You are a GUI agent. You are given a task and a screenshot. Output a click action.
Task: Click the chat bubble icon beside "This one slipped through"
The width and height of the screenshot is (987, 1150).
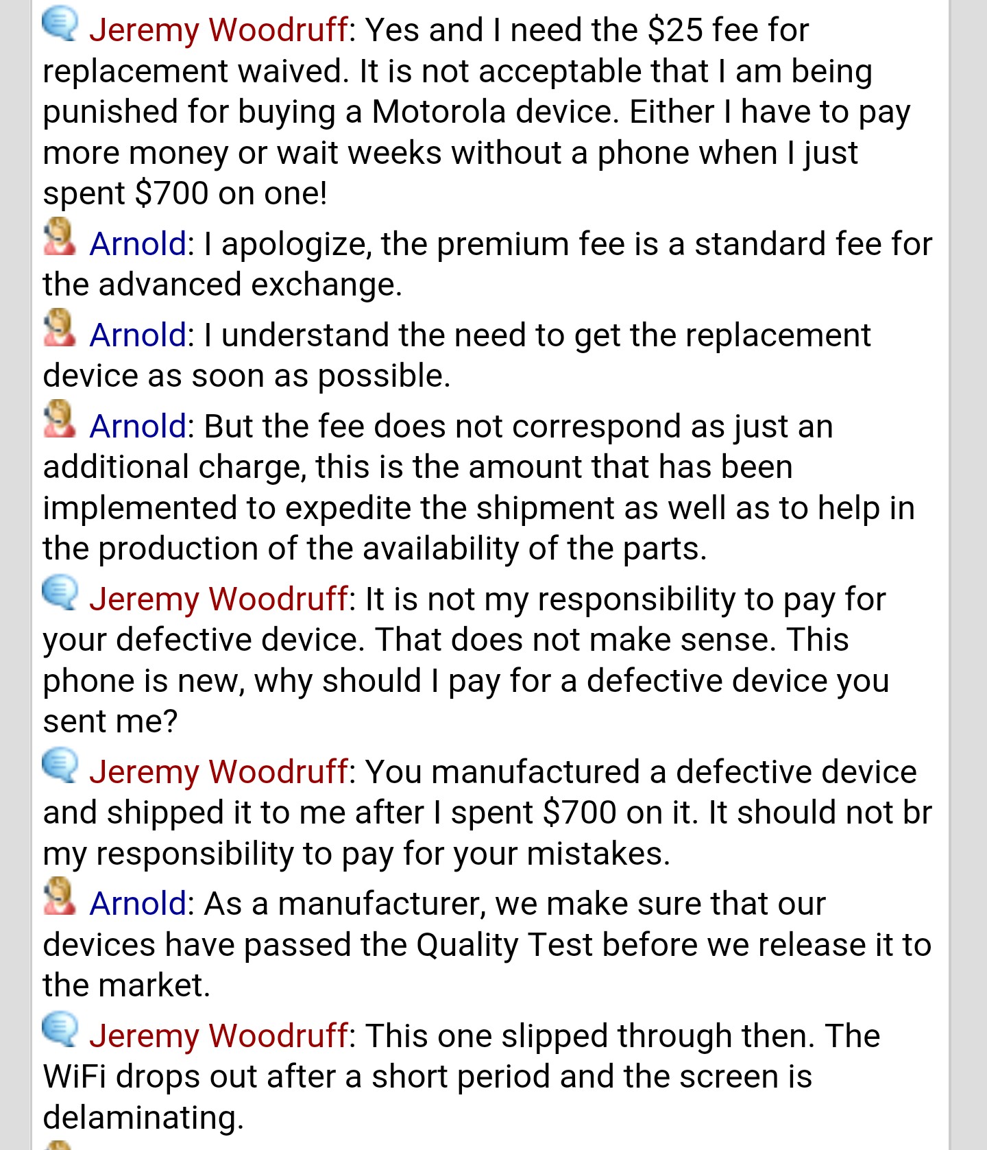tap(60, 1030)
